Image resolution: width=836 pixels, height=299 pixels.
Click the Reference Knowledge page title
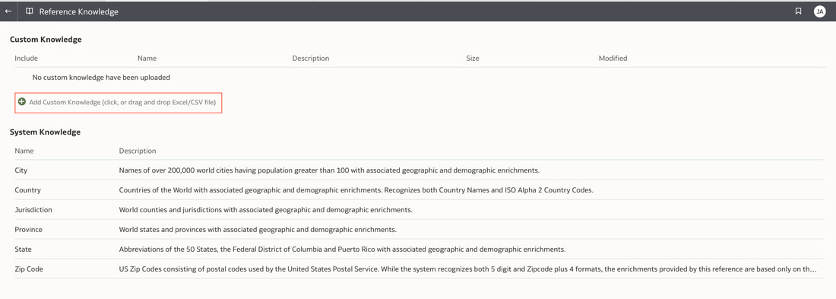79,11
